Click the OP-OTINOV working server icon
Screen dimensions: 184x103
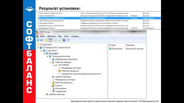(x=56, y=65)
